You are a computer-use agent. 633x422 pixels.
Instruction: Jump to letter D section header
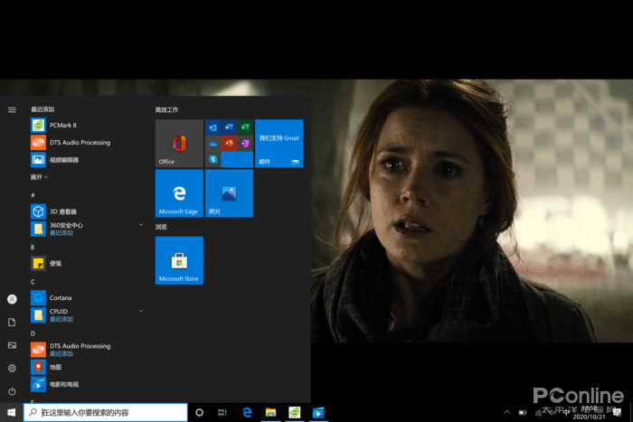click(33, 333)
